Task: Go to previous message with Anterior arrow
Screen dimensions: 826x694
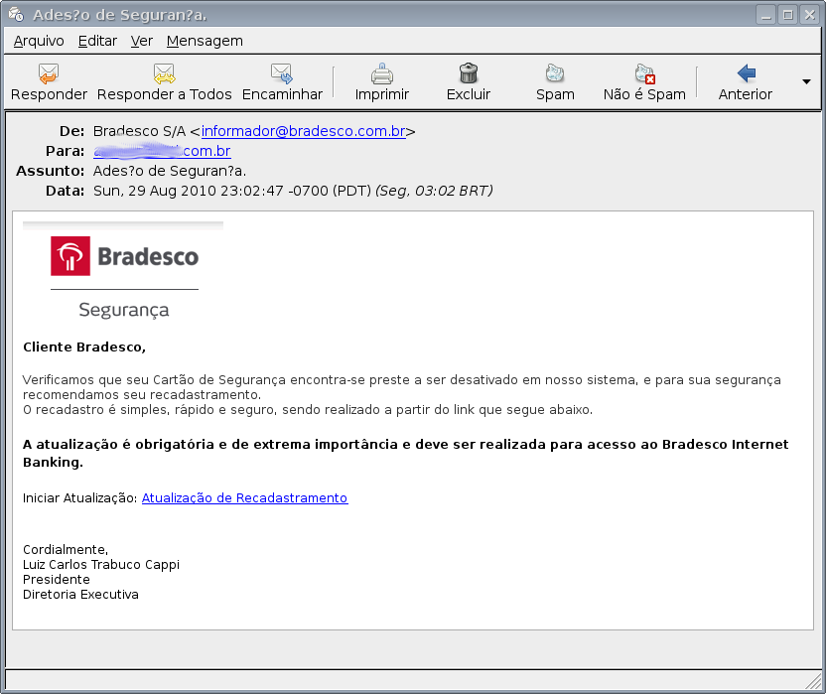Action: [x=746, y=73]
